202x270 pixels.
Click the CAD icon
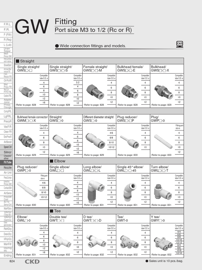180,44
